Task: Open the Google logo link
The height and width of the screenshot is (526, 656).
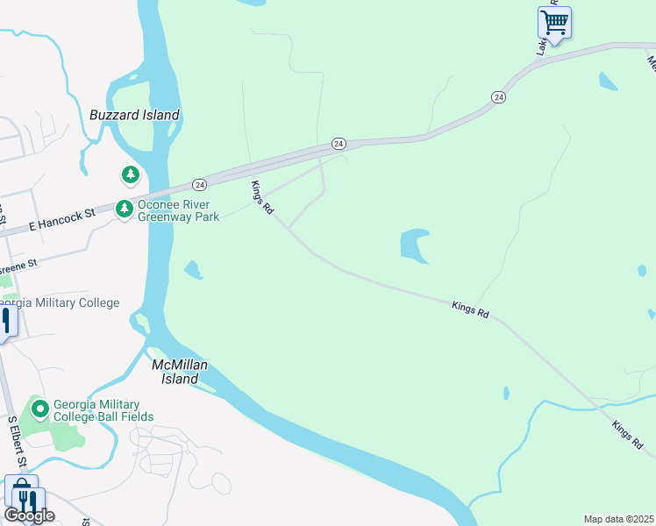Action: point(30,516)
